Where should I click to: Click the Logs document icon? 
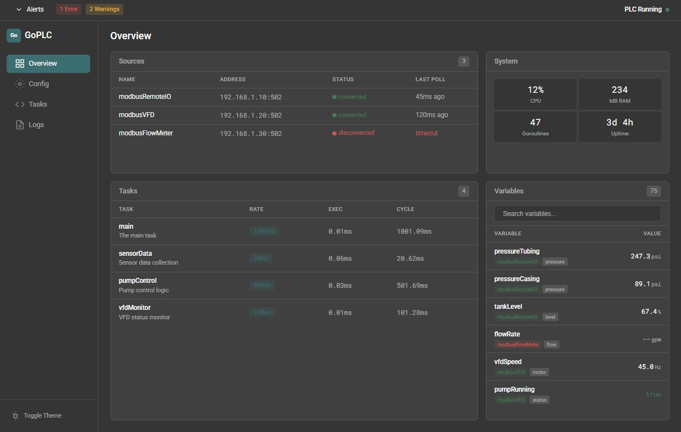20,125
